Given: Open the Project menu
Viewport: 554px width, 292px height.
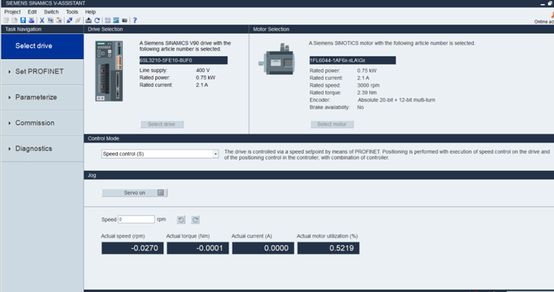Looking at the screenshot, I should (x=12, y=12).
